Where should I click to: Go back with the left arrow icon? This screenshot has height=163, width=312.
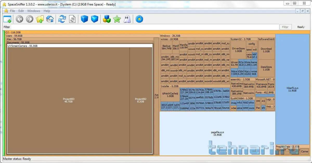tap(19, 19)
